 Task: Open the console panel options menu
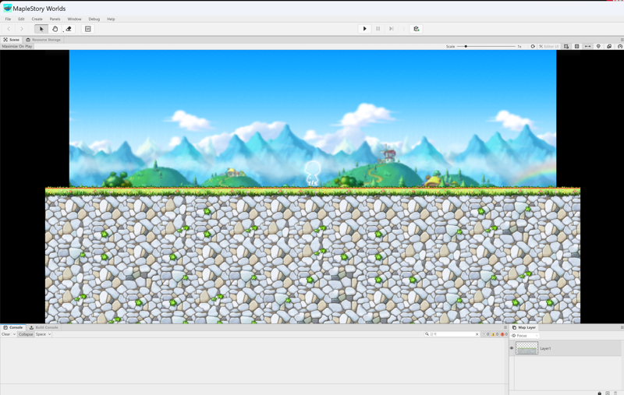click(505, 327)
